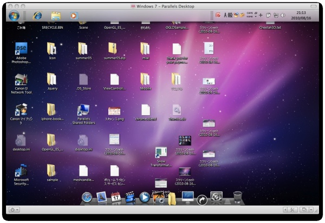Click the System Preferences gears icon in the dock
The image size is (325, 223).
[216, 196]
